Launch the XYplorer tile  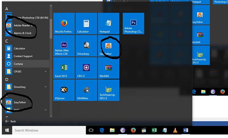[x=64, y=90]
